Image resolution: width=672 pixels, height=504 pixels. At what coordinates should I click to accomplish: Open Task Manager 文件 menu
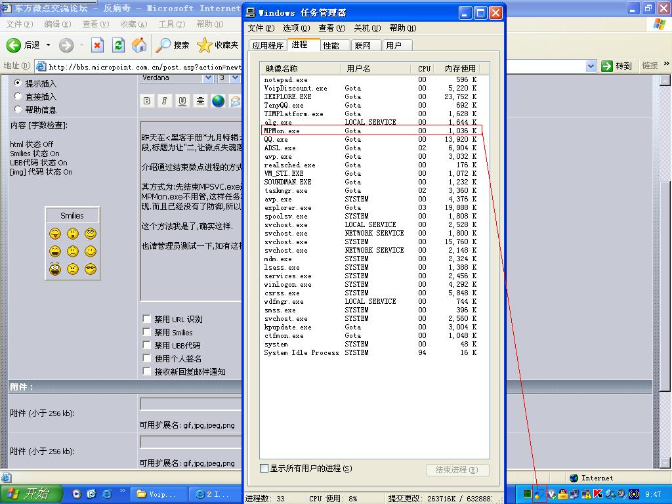pos(261,28)
